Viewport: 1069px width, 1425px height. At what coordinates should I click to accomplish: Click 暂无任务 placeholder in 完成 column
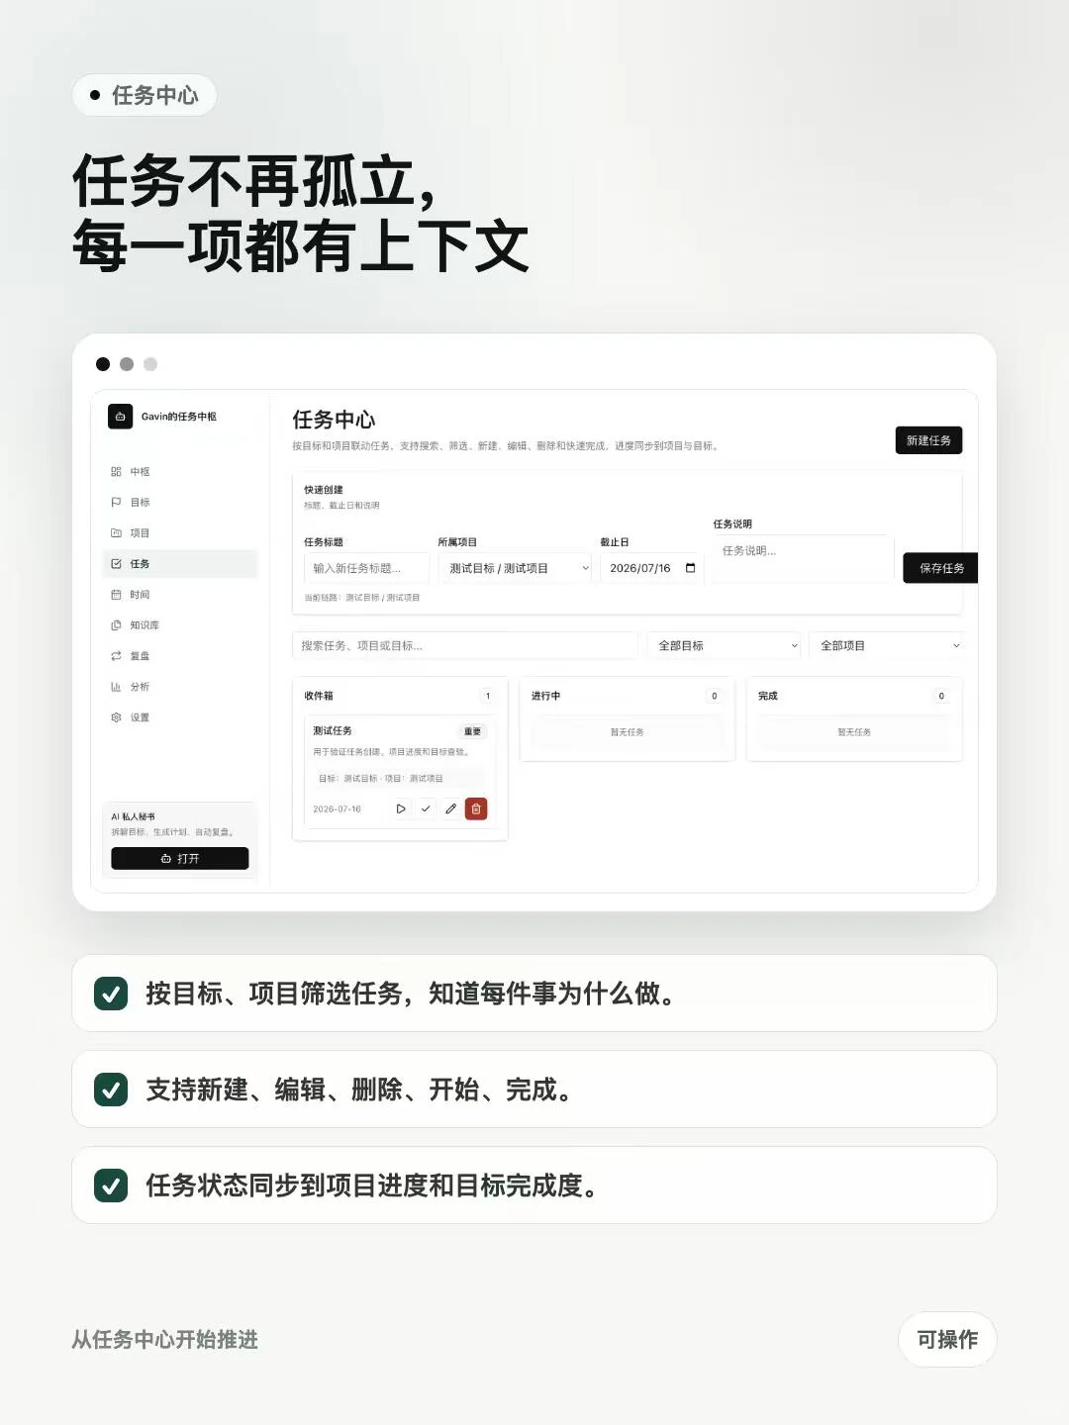(854, 732)
